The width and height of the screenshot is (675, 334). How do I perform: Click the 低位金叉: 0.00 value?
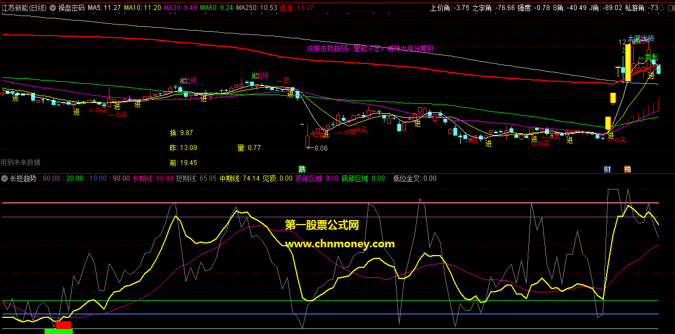pos(414,178)
